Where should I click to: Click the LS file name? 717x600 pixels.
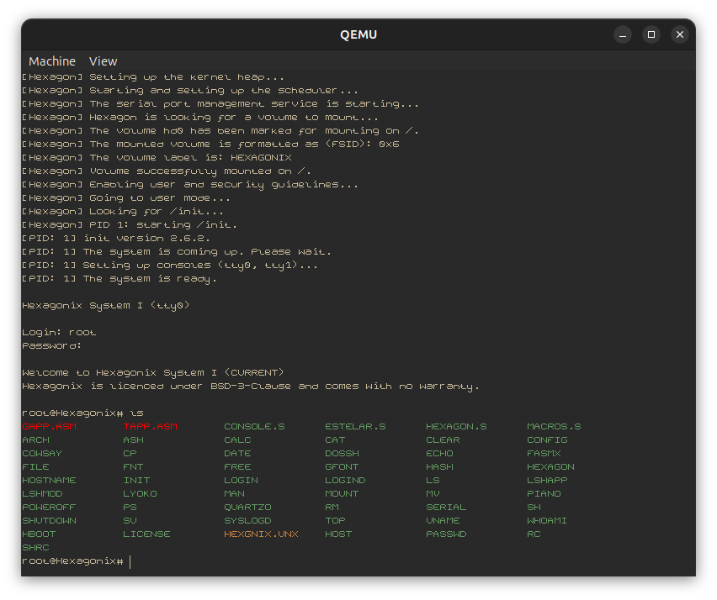(433, 481)
